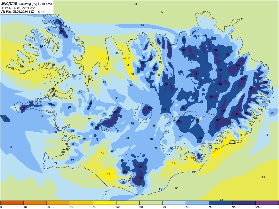The width and height of the screenshot is (279, 209).
Task: Click the 50–60 pale yellow legend swatch
Action: [128, 203]
